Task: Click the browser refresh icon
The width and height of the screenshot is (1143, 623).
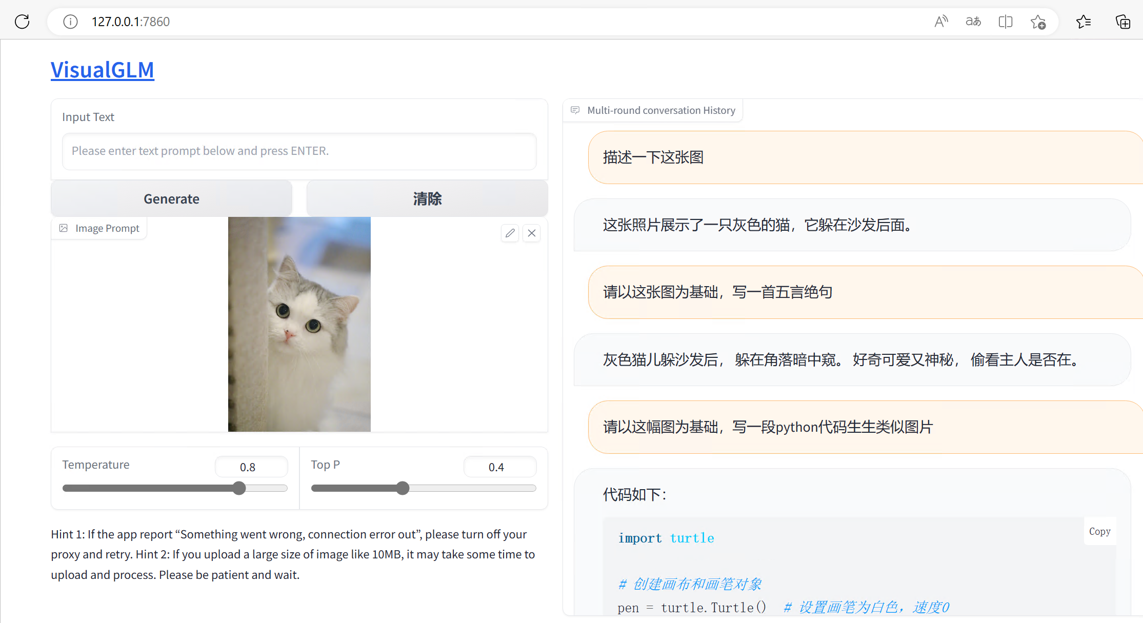Action: (x=22, y=22)
